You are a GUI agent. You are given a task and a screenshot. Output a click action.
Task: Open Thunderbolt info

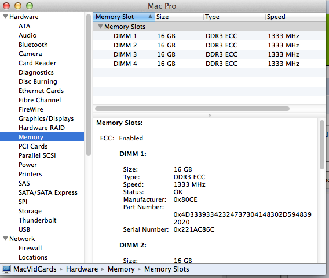coord(37,220)
